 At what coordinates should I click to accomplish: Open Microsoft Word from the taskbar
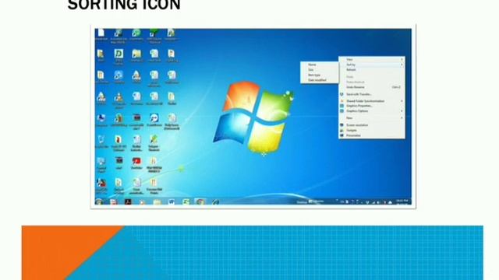[x=172, y=201]
